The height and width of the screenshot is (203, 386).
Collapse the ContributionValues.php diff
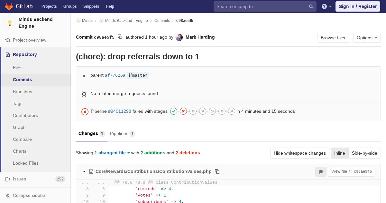pos(84,171)
